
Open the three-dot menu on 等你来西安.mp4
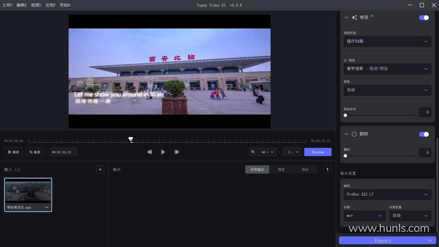(x=47, y=207)
